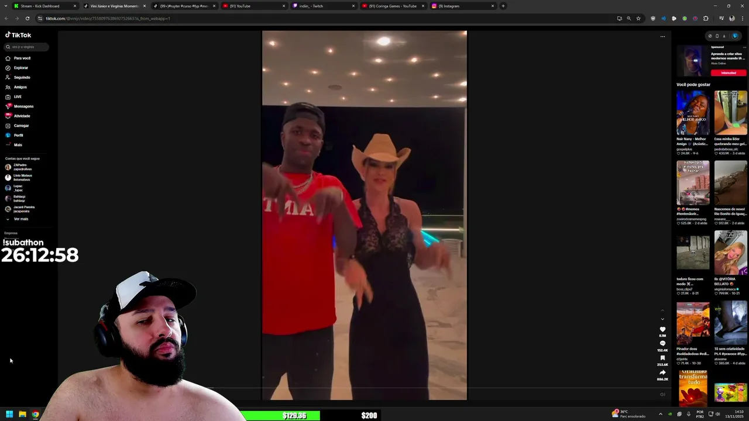Viewport: 749px width, 421px height.
Task: Open toduro ficou com medo video
Action: click(693, 253)
